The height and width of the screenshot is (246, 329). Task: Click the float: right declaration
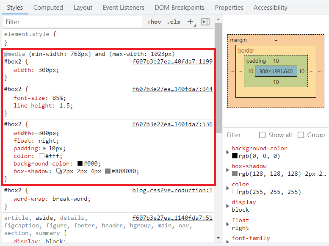coord(36,141)
